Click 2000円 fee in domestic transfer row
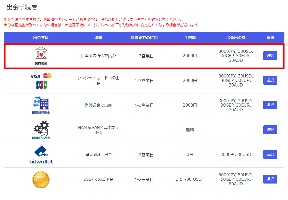Viewport: 288px width, 200px height. (190, 56)
